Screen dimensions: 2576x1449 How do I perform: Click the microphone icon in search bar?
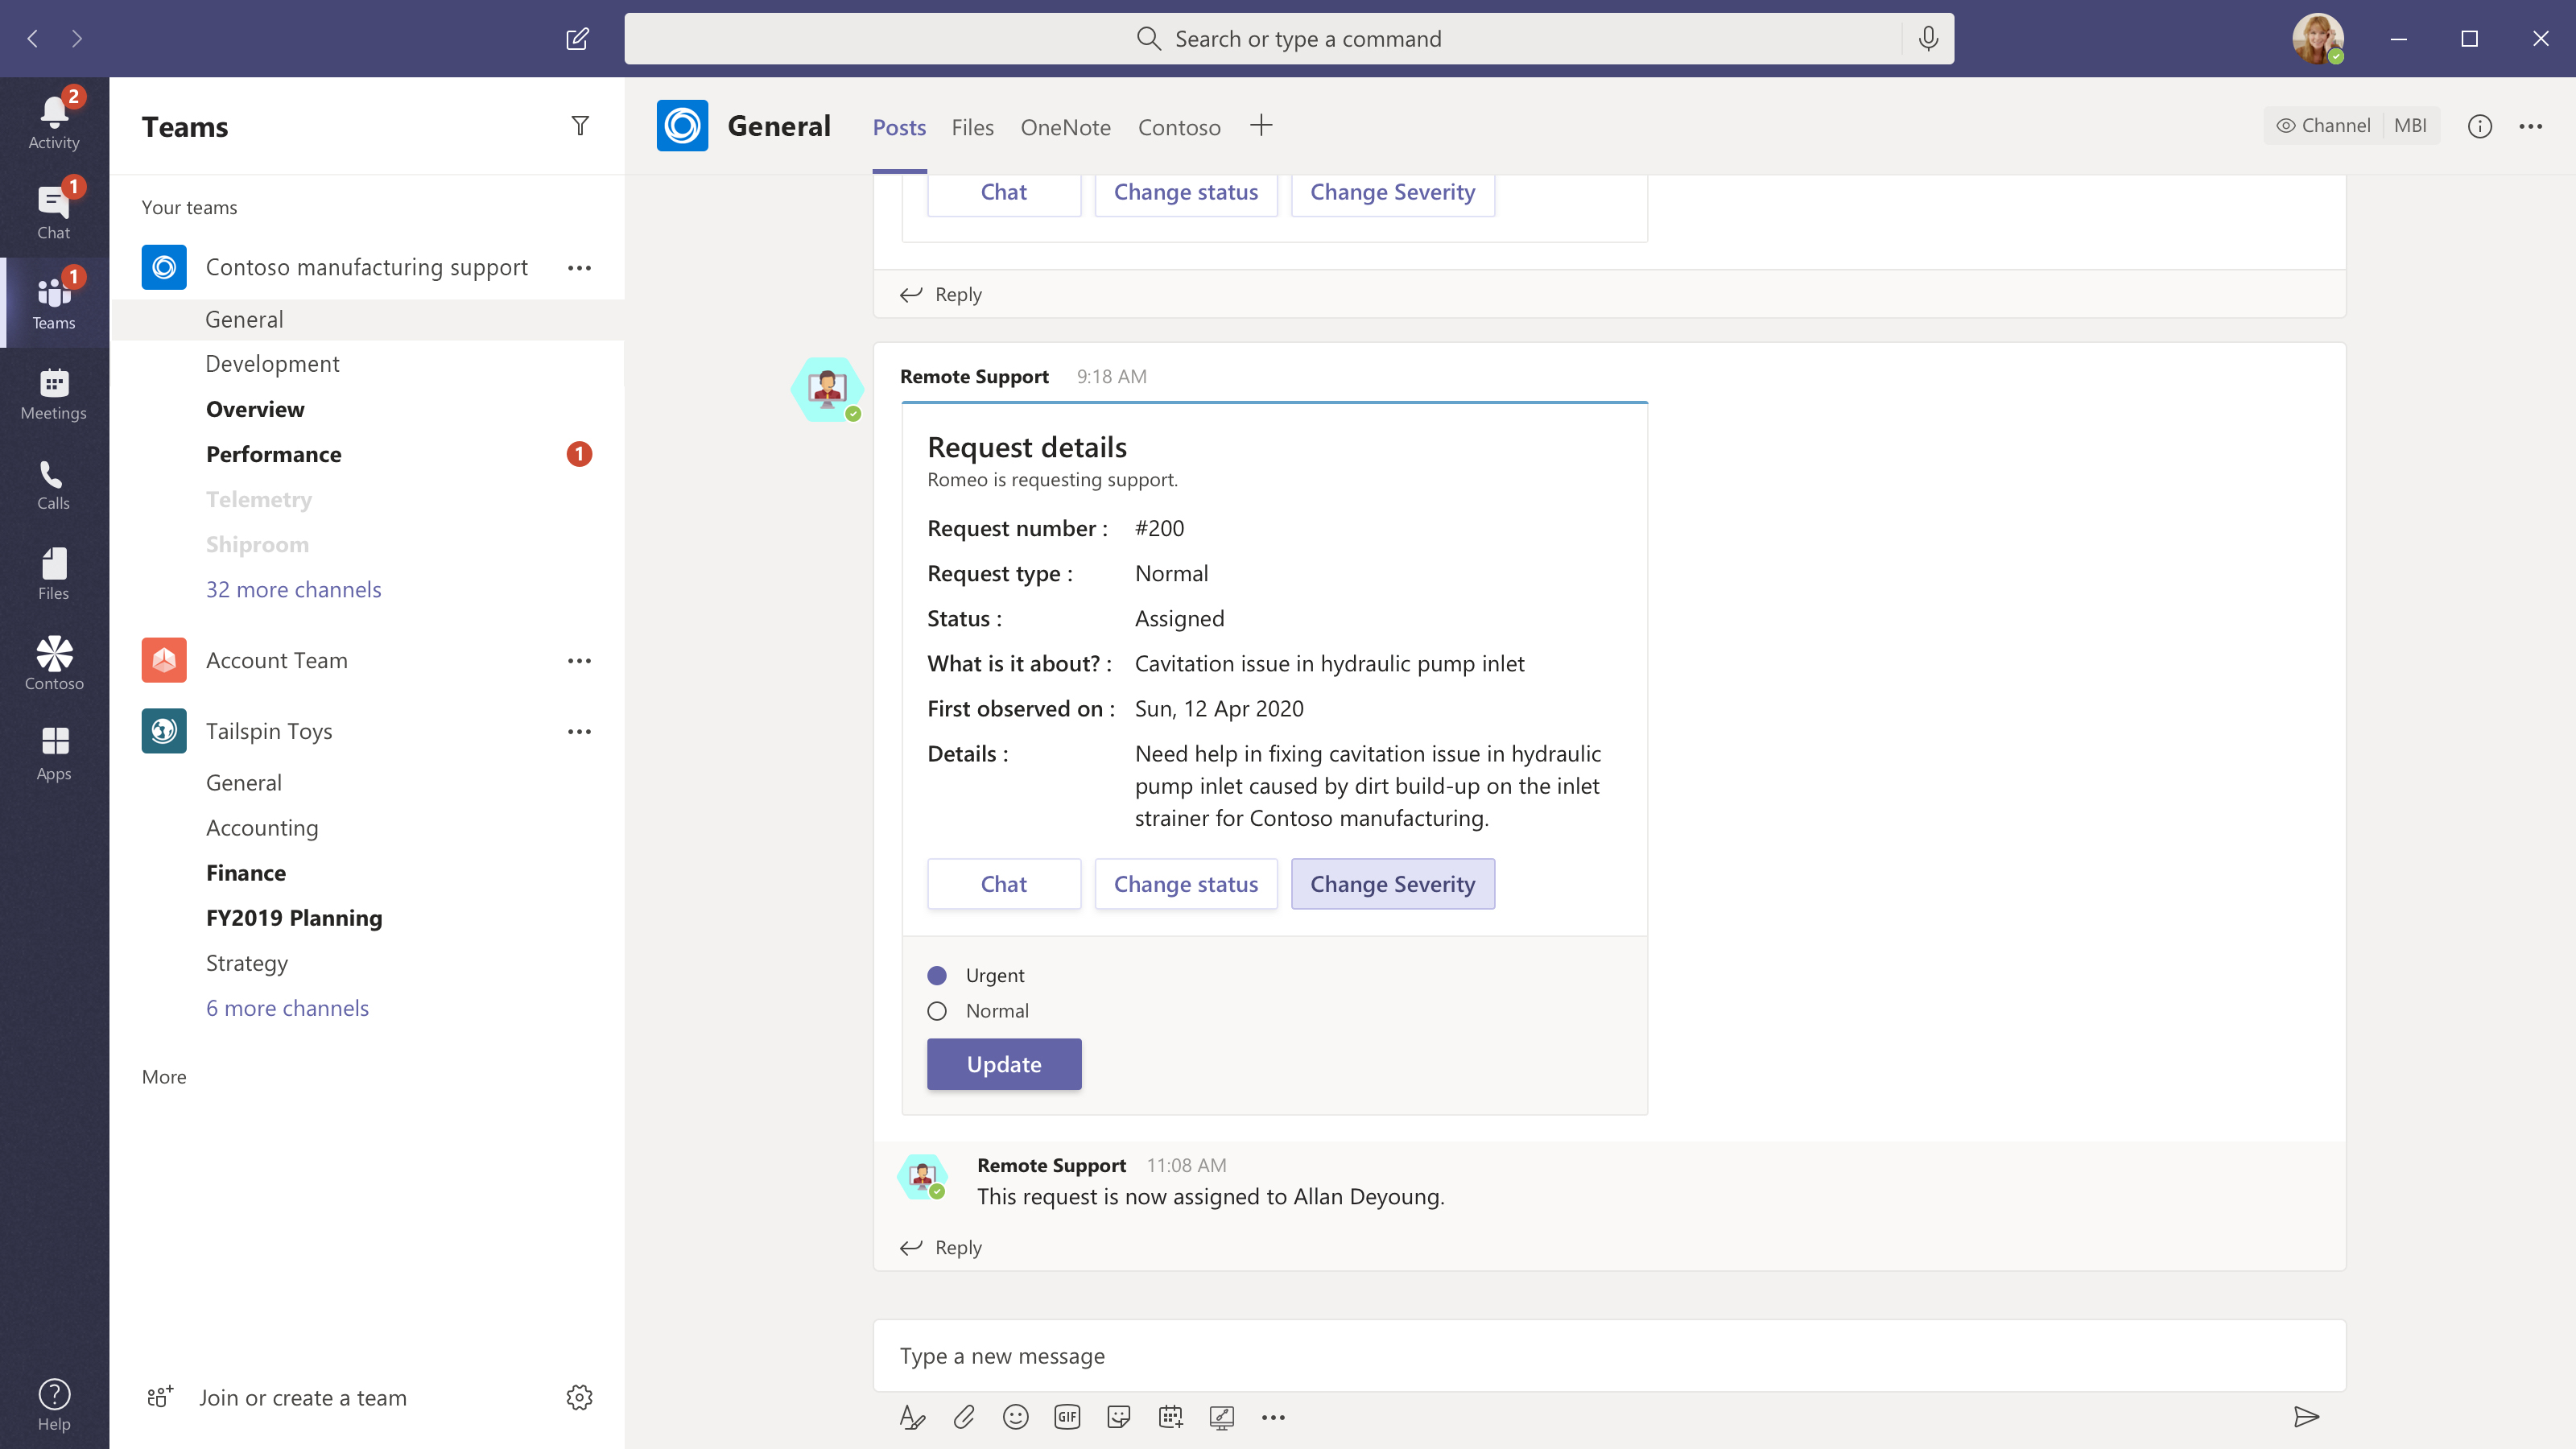(x=1928, y=39)
